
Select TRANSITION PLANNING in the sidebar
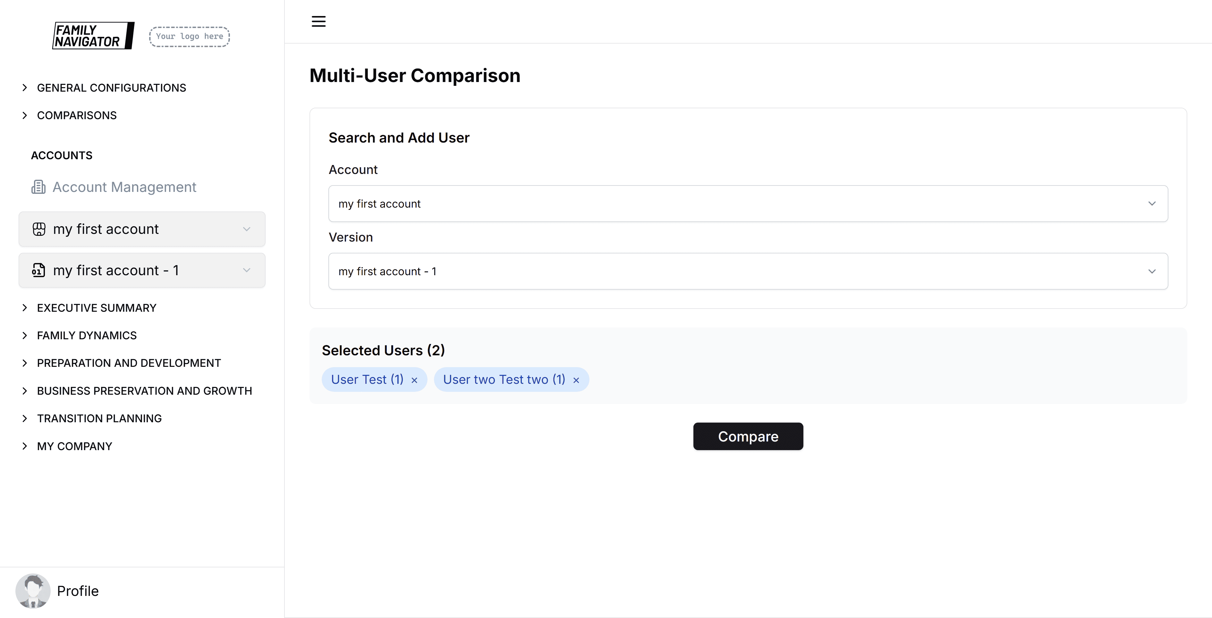coord(99,418)
